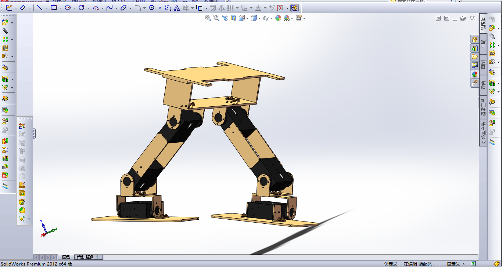This screenshot has height=267, width=502.
Task: Activate the Smart Dimension tool
Action: pos(23,8)
